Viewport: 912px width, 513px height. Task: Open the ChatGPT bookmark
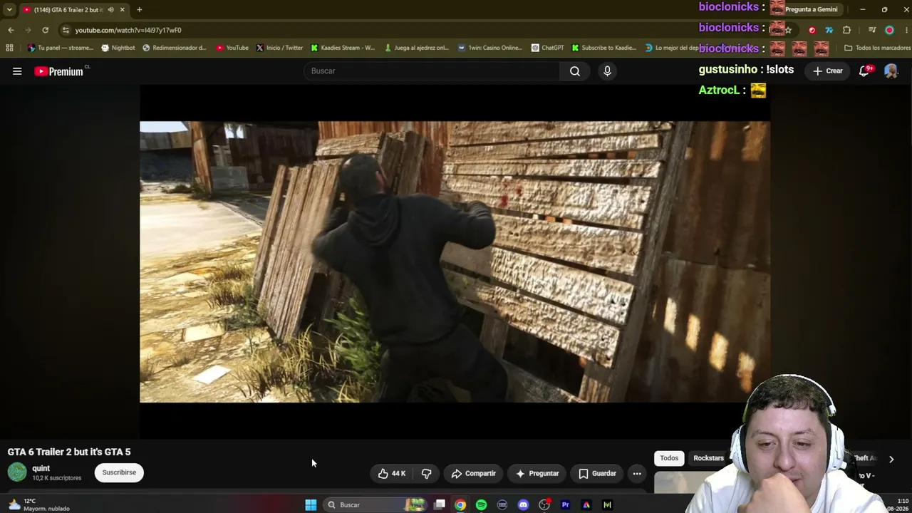(547, 48)
